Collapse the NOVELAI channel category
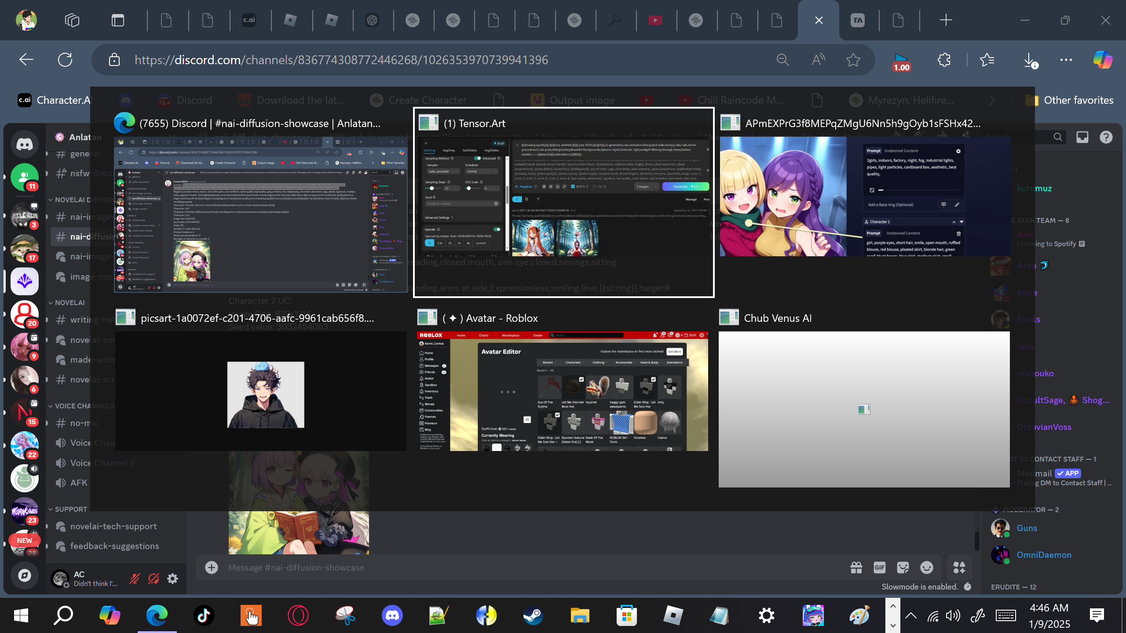 tap(69, 302)
